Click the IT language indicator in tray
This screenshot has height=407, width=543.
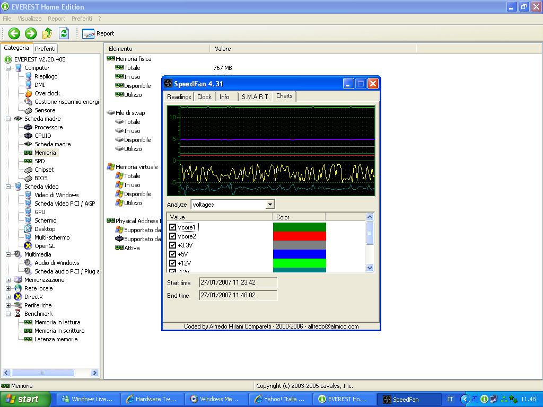[x=450, y=399]
